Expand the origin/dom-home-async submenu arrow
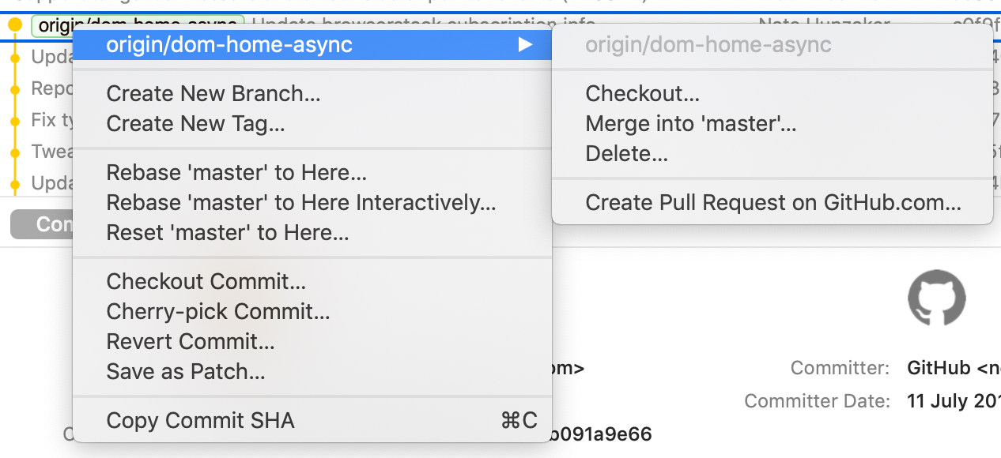This screenshot has height=458, width=1001. tap(525, 45)
